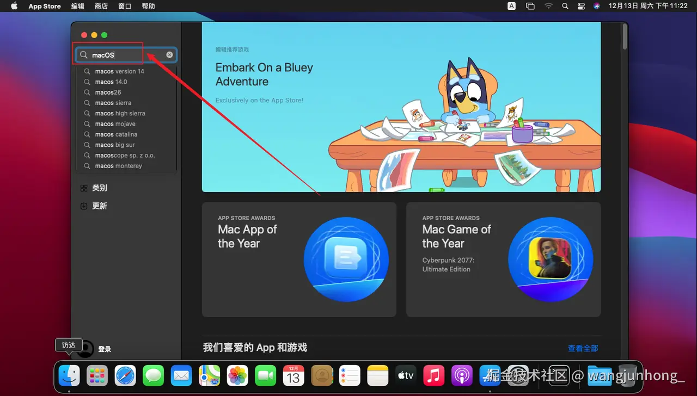
Task: Launch Safari from the Dock
Action: click(125, 375)
